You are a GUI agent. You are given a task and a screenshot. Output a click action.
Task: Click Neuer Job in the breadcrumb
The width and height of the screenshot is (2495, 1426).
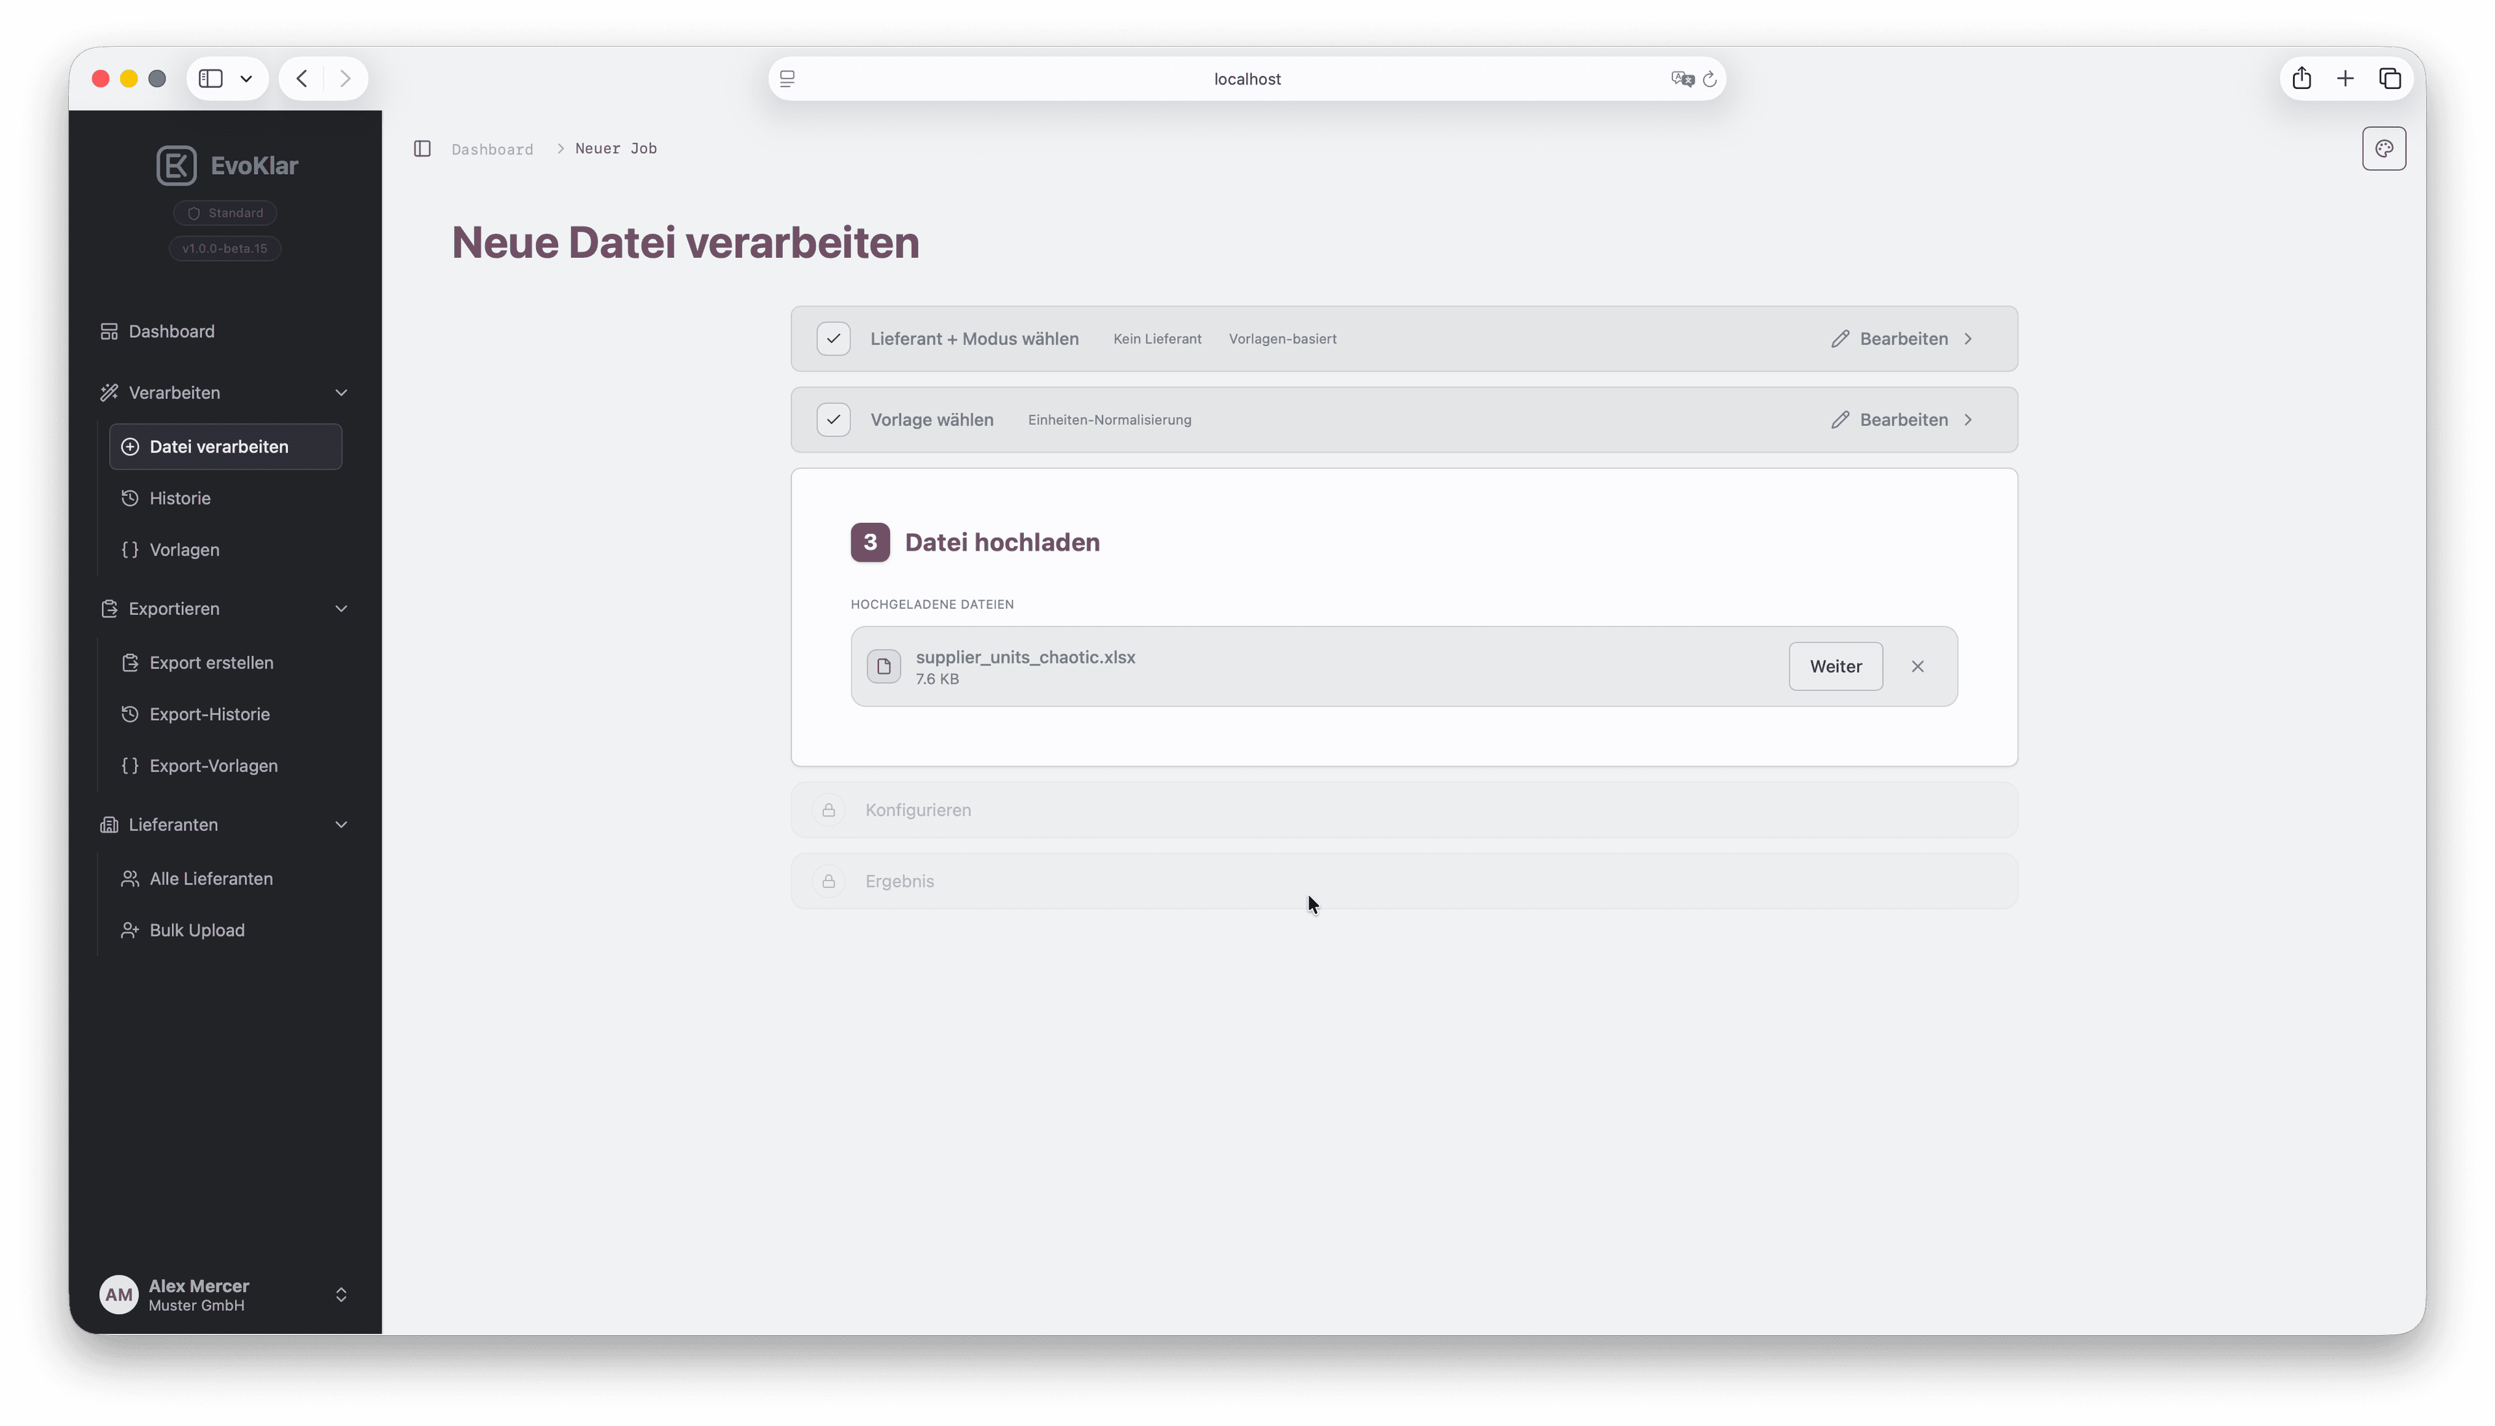(617, 148)
